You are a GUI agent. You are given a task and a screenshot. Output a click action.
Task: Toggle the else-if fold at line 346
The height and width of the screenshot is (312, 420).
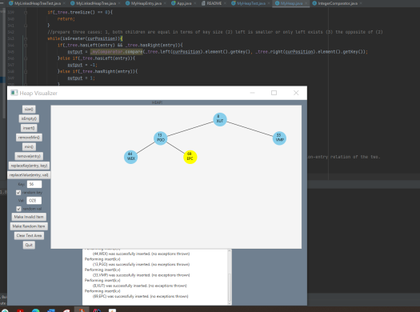[x=26, y=58]
